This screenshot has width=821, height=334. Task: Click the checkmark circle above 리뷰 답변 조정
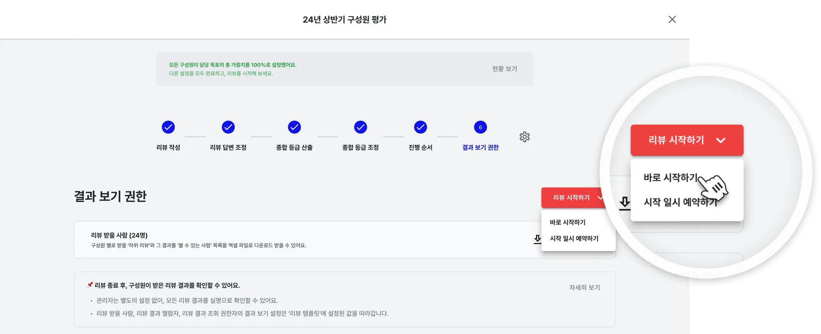pyautogui.click(x=228, y=127)
